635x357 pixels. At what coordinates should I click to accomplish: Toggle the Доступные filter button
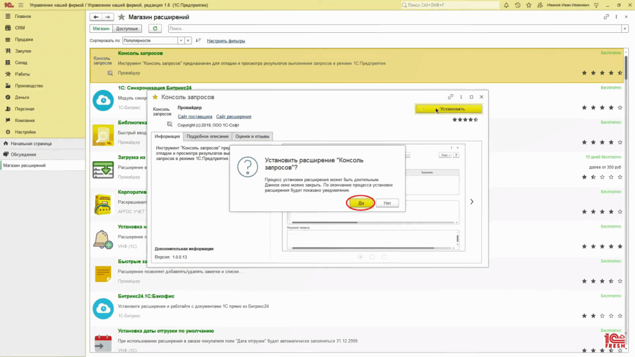pos(127,29)
